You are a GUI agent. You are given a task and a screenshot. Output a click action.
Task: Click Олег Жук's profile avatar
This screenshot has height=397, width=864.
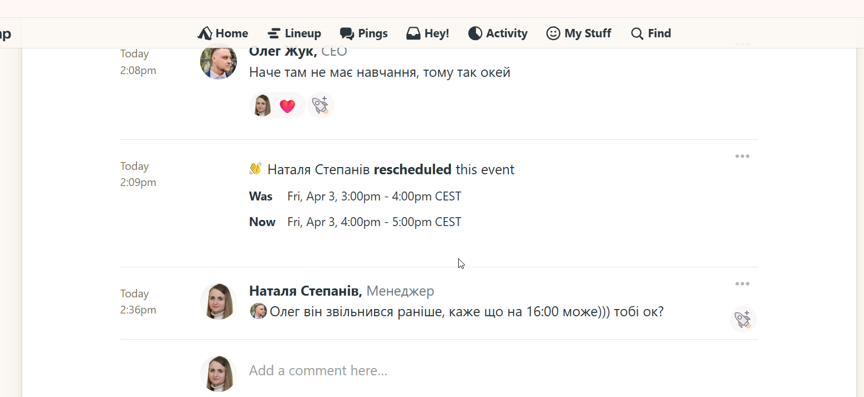(x=219, y=61)
